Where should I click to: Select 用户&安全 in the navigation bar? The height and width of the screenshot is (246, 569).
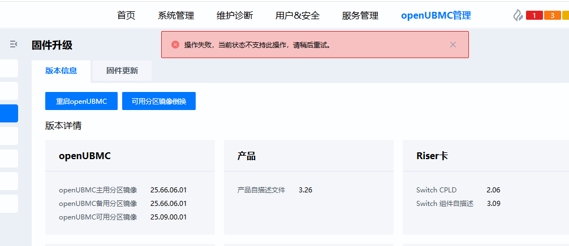[x=298, y=16]
